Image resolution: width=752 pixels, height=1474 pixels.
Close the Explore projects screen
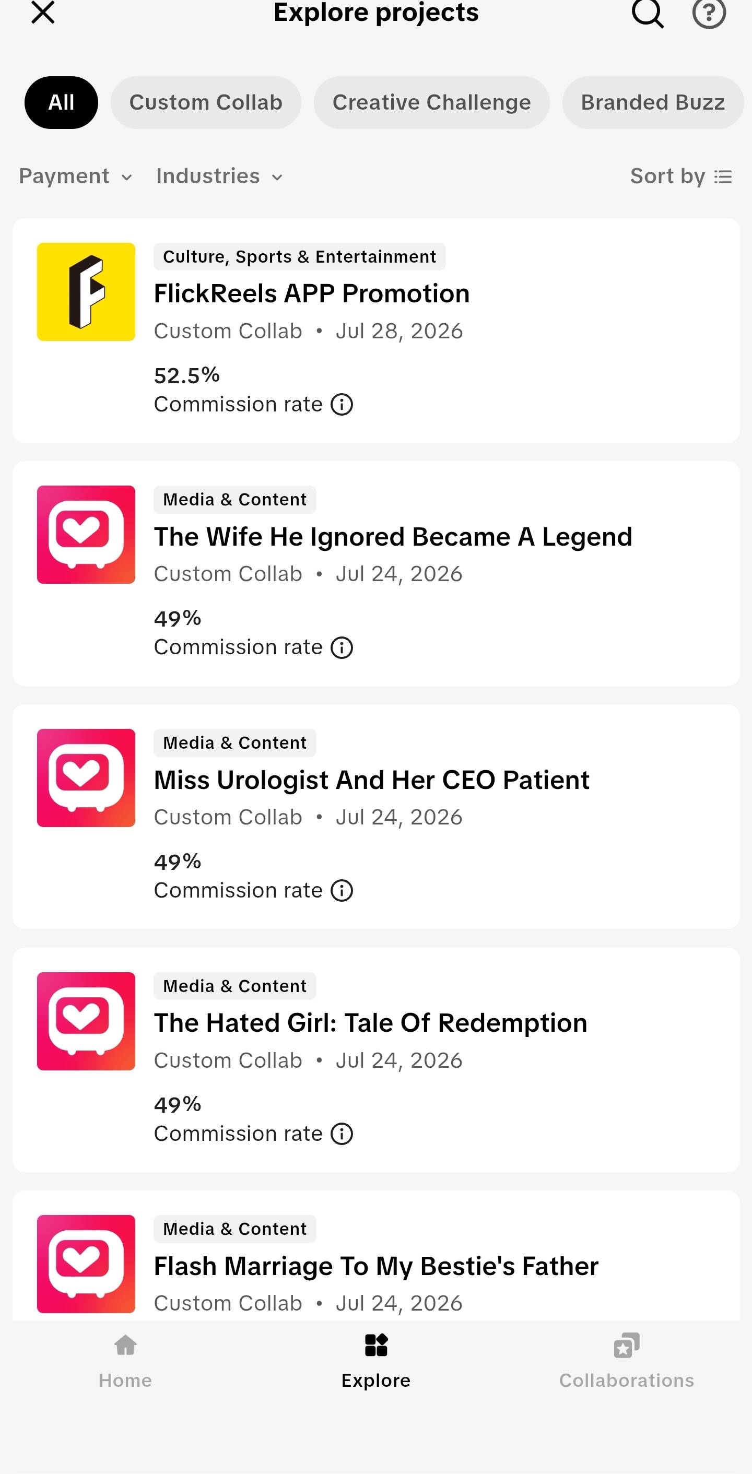coord(43,12)
